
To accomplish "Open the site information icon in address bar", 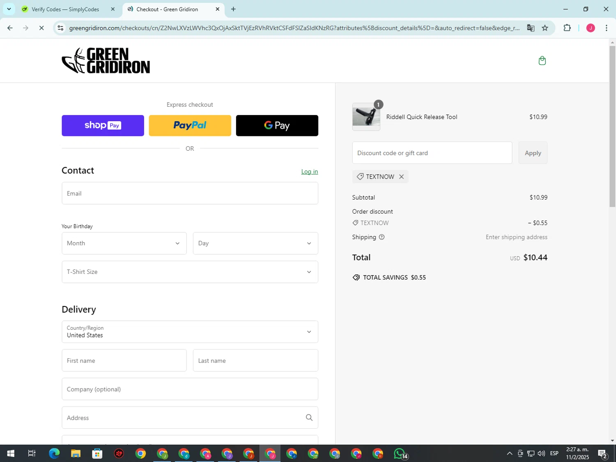I will (x=60, y=28).
